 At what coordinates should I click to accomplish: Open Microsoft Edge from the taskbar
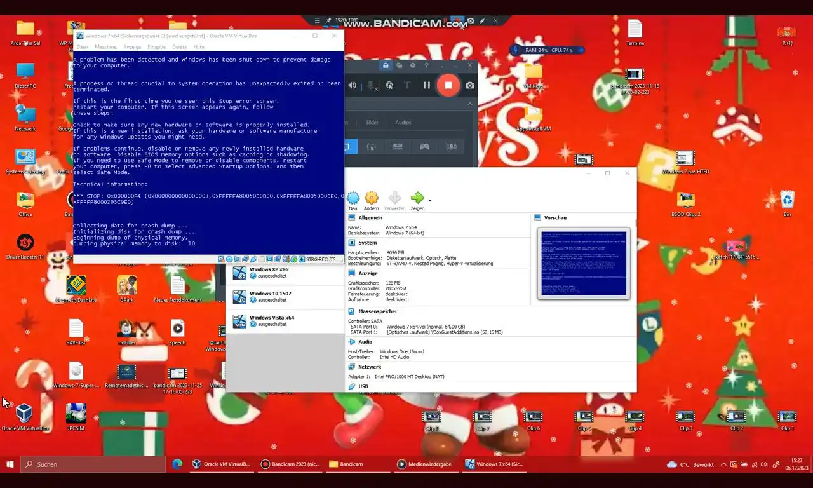click(x=177, y=464)
